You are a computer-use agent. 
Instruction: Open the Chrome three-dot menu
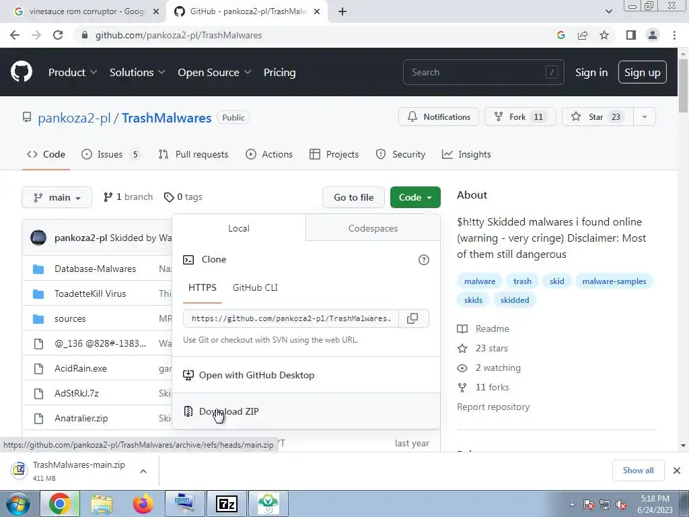click(x=674, y=35)
